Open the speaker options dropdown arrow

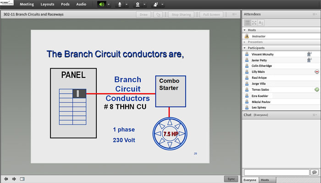point(108,4)
